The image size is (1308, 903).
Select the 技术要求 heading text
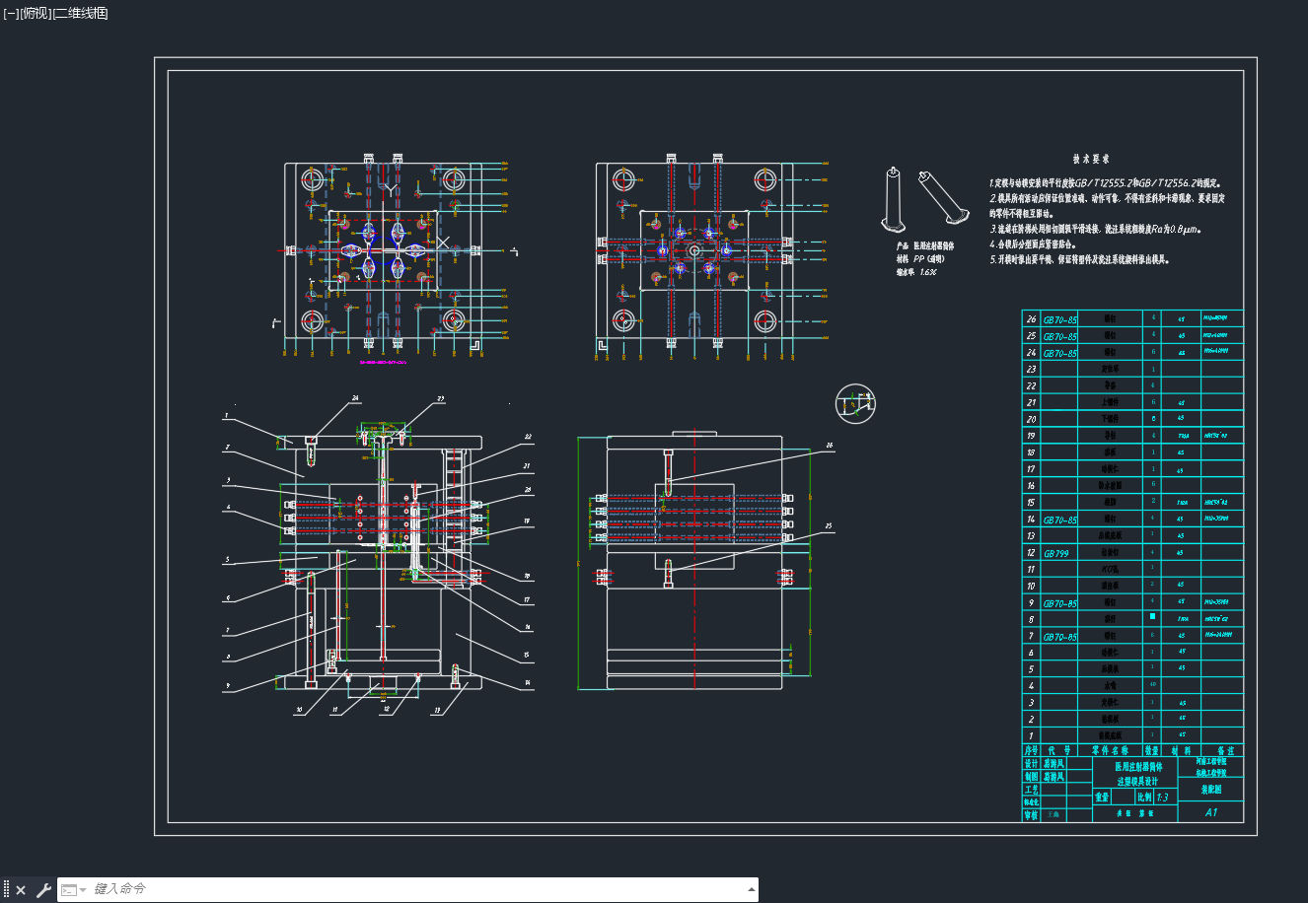click(1091, 159)
